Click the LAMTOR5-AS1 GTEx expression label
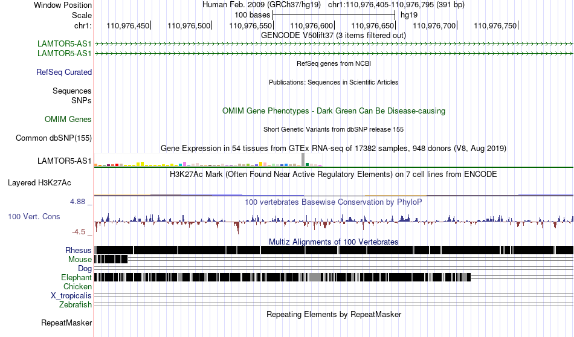The image size is (574, 337). [x=65, y=161]
